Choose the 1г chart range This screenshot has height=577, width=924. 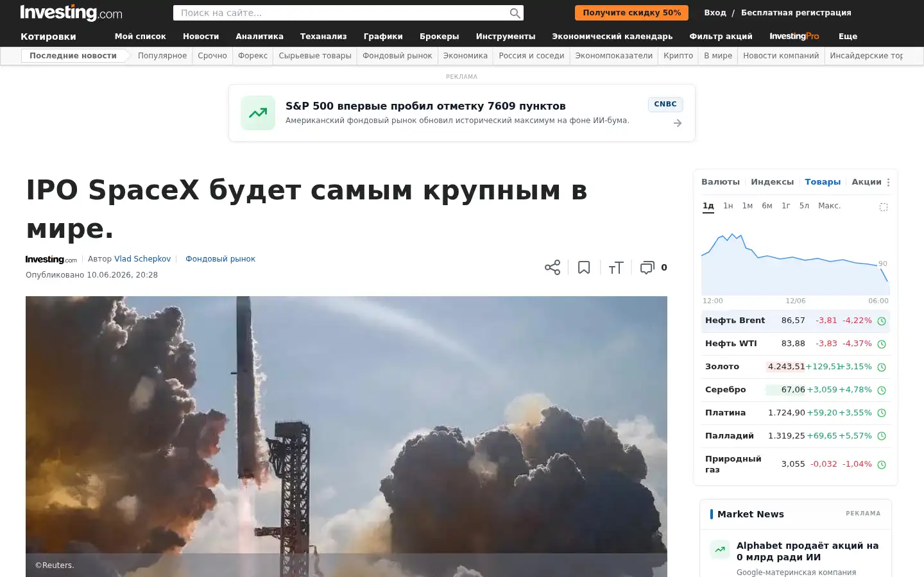pyautogui.click(x=786, y=206)
